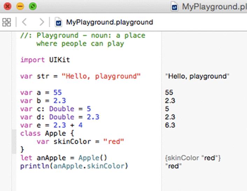Place cursor in the class Apple declaration line

(x=47, y=134)
